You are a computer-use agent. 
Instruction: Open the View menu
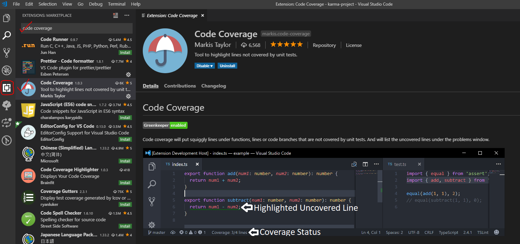67,4
